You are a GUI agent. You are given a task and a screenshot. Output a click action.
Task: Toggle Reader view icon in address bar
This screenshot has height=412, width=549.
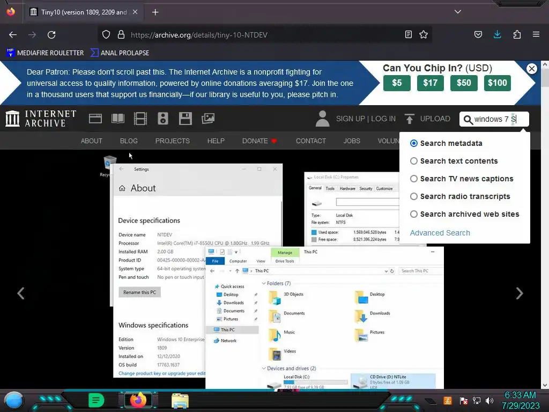coord(408,34)
